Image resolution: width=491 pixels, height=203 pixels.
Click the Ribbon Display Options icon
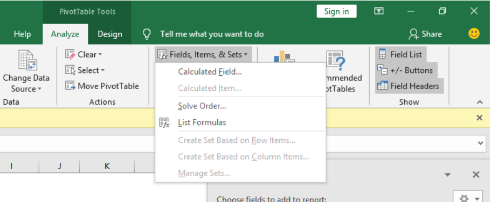click(x=379, y=11)
